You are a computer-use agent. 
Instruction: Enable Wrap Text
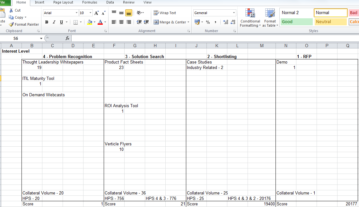tap(165, 13)
